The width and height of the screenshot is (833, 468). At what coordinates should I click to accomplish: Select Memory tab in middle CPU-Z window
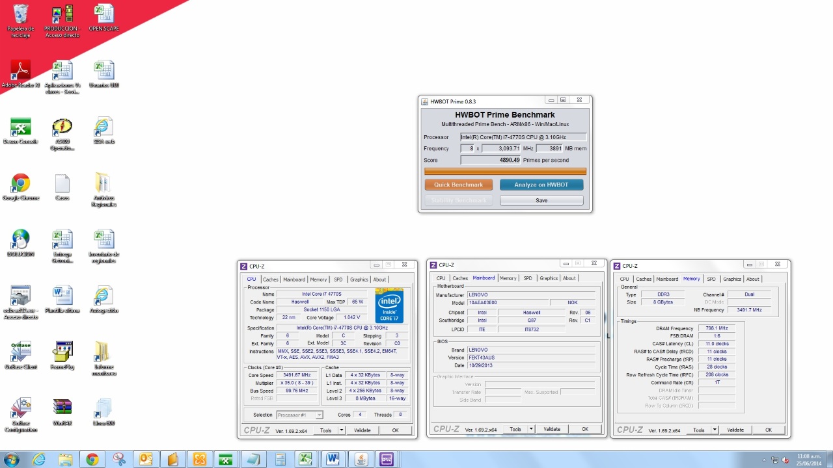pos(508,278)
